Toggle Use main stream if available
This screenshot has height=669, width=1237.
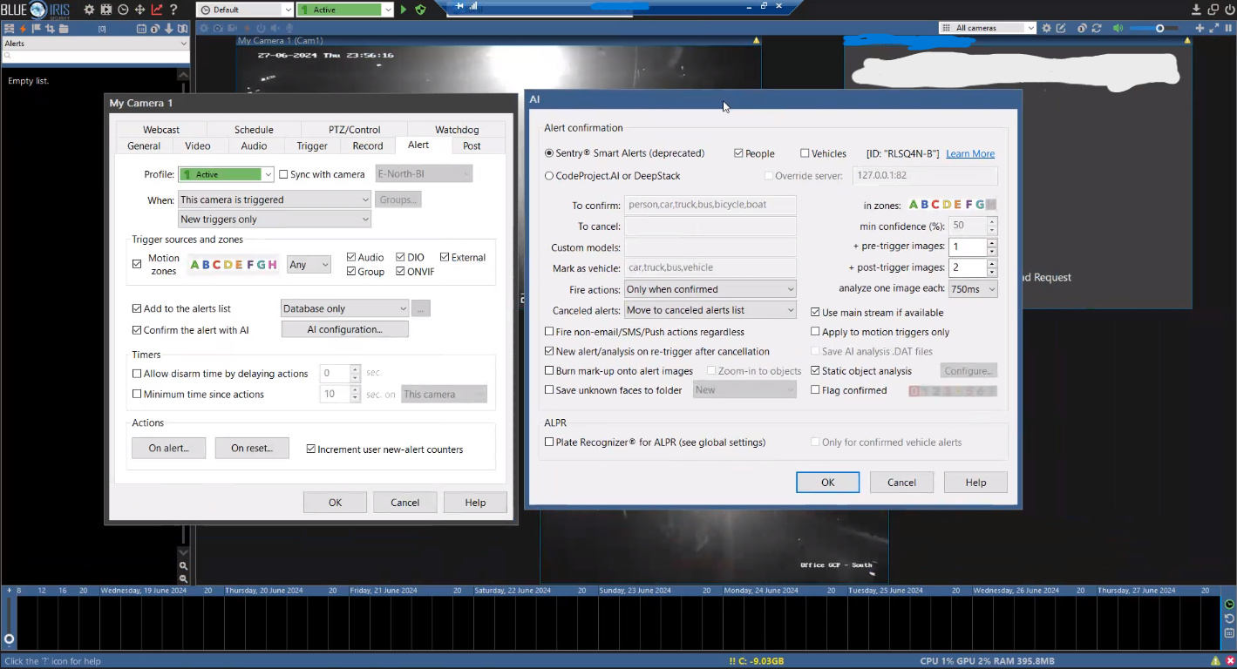pyautogui.click(x=815, y=312)
